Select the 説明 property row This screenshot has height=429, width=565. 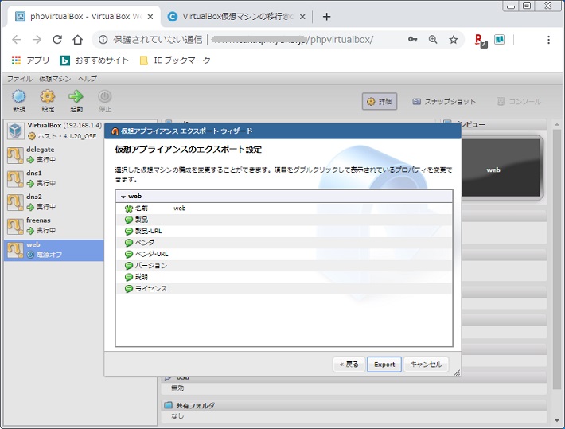284,277
